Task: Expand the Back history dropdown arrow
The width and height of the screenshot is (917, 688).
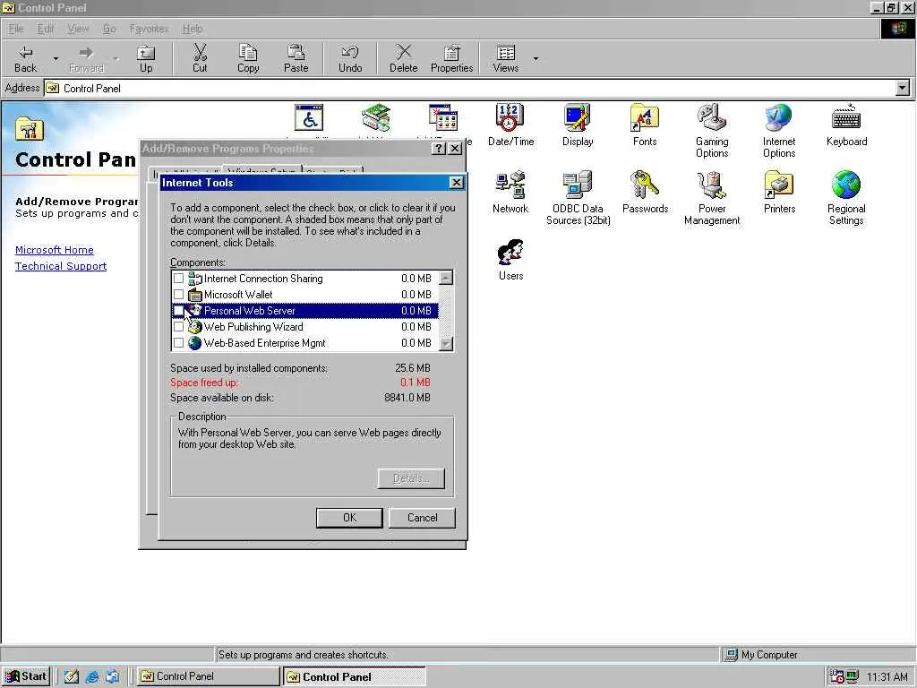Action: tap(56, 59)
